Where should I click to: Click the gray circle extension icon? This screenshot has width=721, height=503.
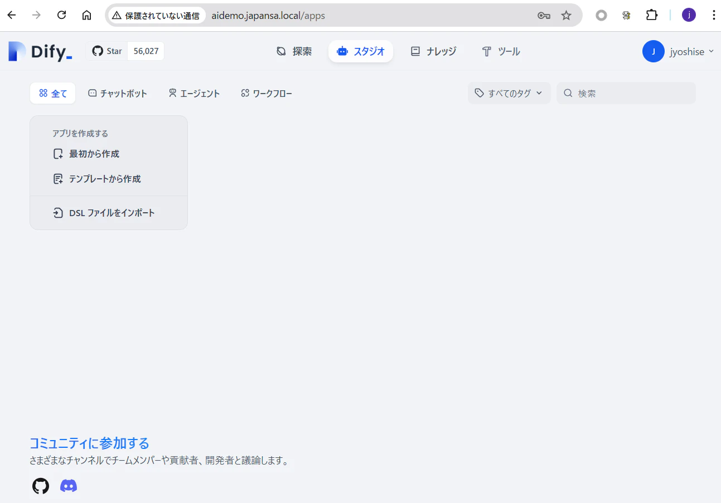point(601,16)
